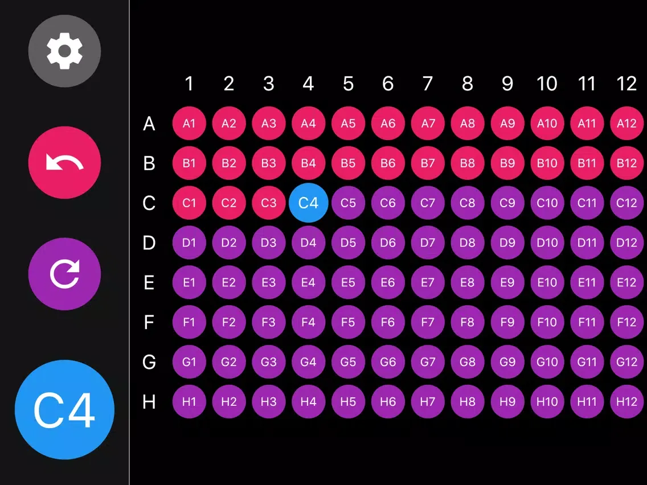Select well A1 in the plate

click(189, 123)
